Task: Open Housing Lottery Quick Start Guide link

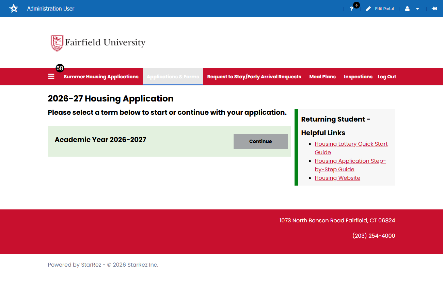Action: [x=351, y=148]
